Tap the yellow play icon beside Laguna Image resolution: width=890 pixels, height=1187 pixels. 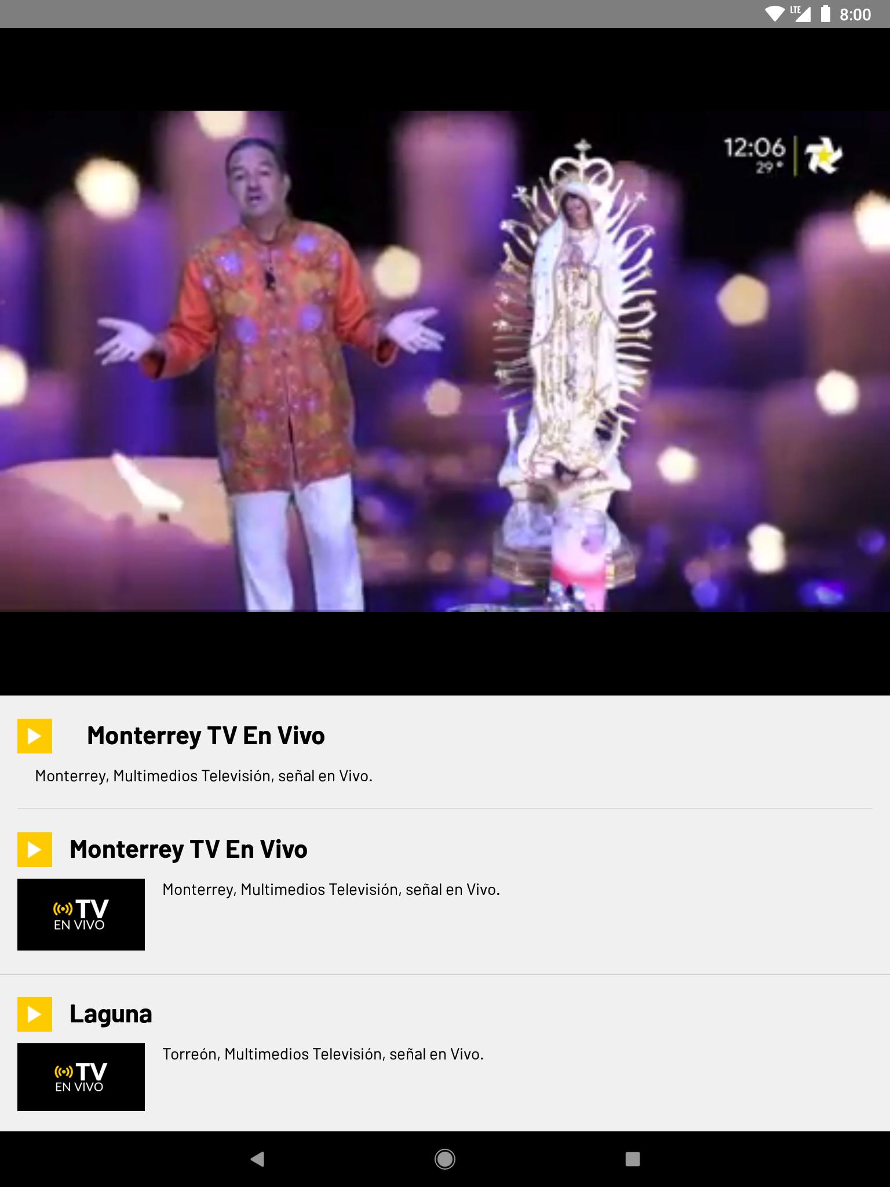coord(35,1014)
